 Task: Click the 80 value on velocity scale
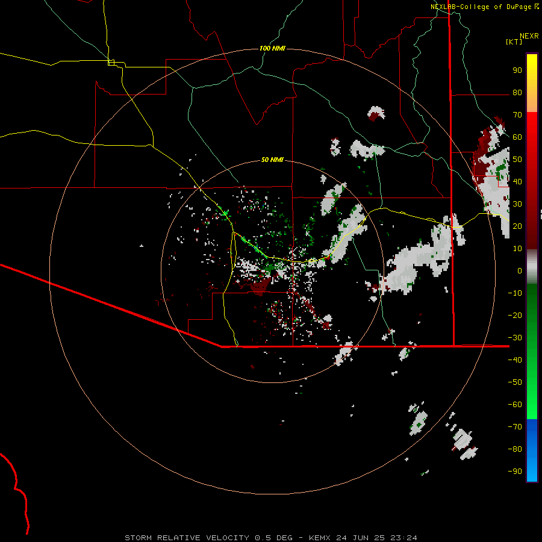coord(517,93)
